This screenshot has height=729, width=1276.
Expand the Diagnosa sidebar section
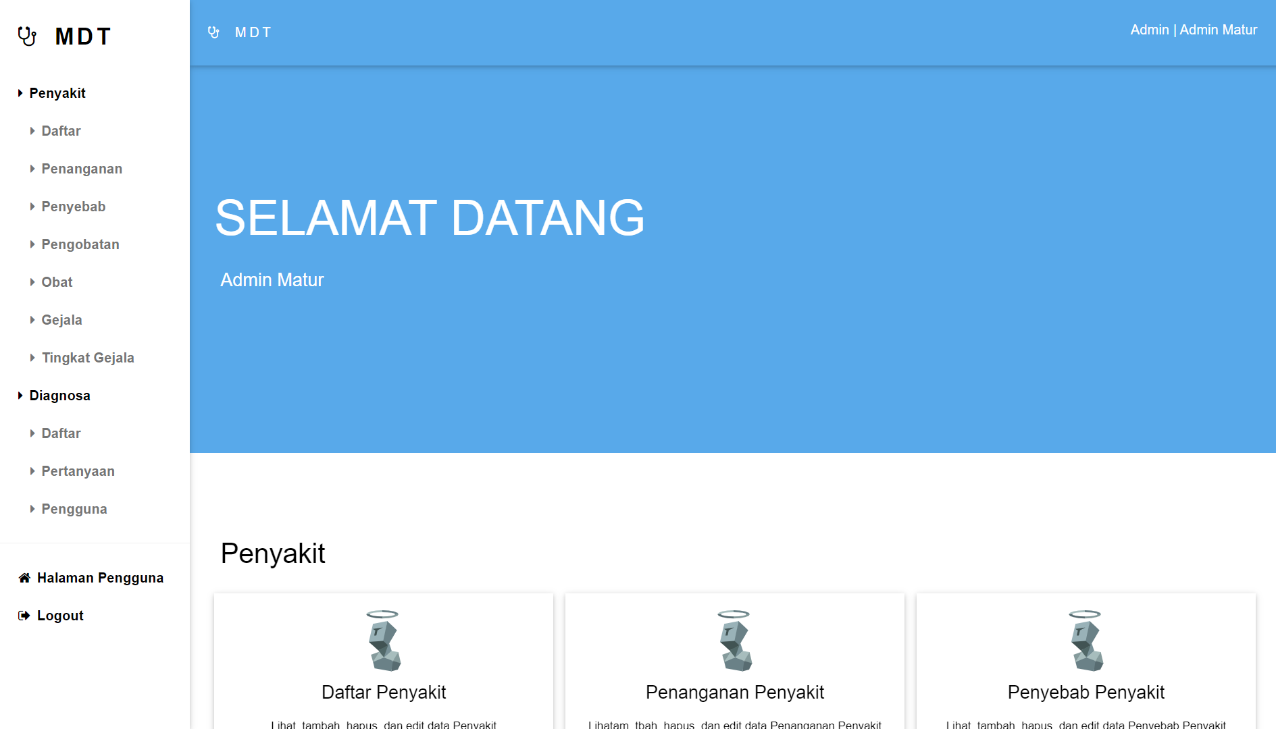click(x=59, y=396)
